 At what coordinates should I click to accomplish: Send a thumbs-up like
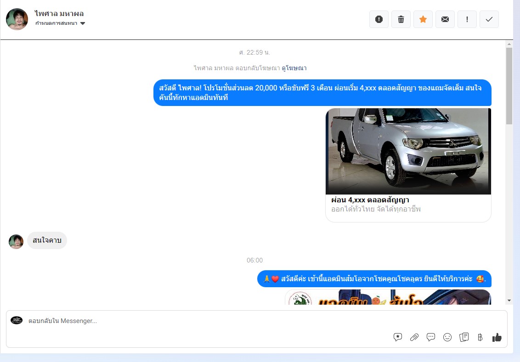(497, 337)
